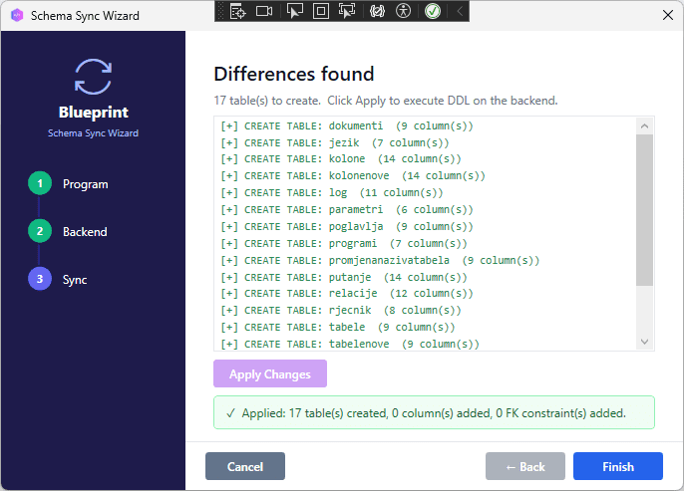Open the Live Visual Tree icon in debug toolbar

pyautogui.click(x=237, y=11)
